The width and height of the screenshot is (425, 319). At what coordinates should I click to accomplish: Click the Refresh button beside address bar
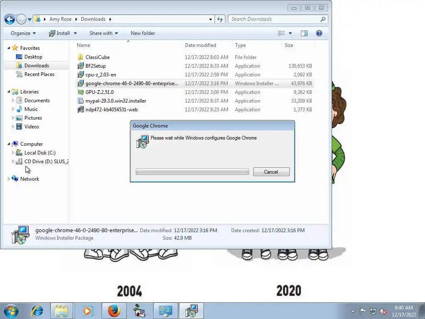coord(220,19)
